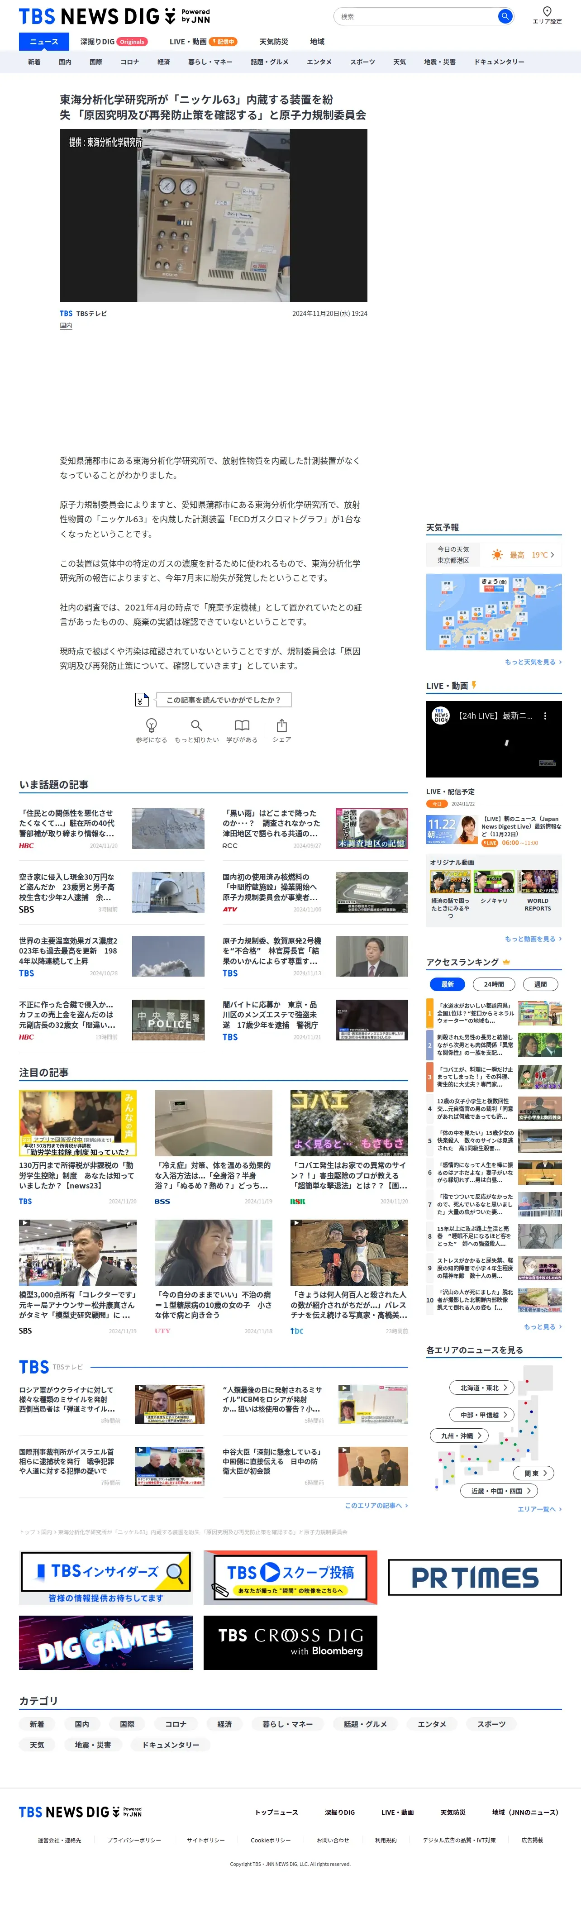Click the TBS NEWS DIG footer logo
This screenshot has height=1927, width=581.
click(80, 1812)
